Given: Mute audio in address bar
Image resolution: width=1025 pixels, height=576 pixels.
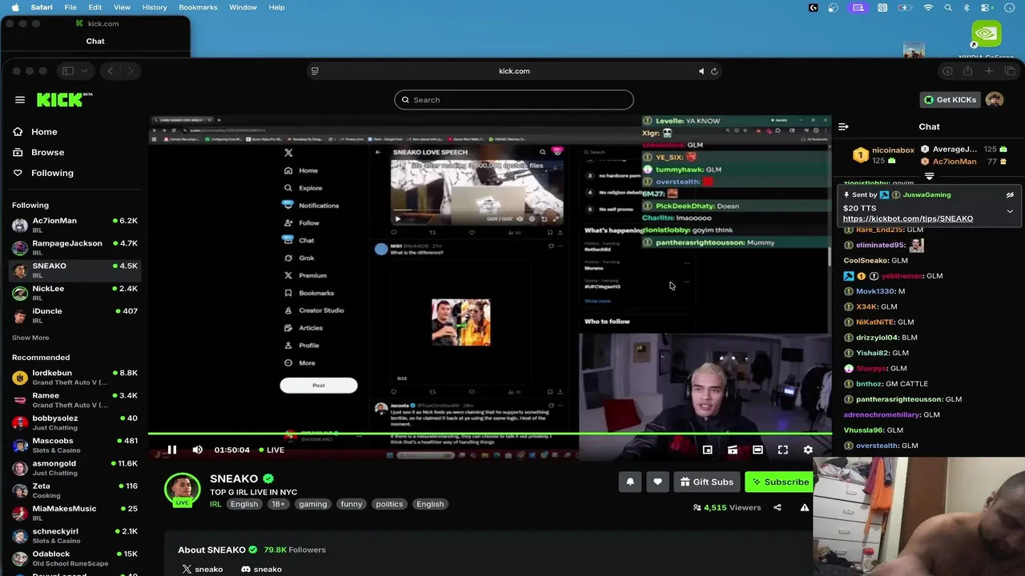Looking at the screenshot, I should click(x=701, y=71).
